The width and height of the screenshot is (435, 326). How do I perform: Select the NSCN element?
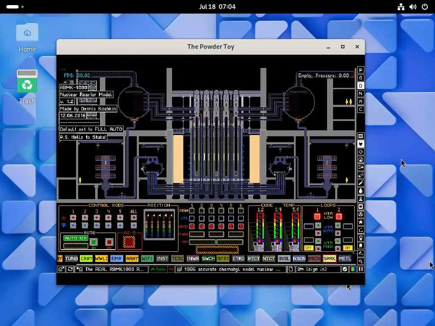(299, 259)
